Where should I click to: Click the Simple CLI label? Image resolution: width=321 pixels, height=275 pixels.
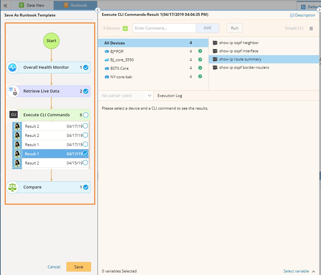(294, 28)
